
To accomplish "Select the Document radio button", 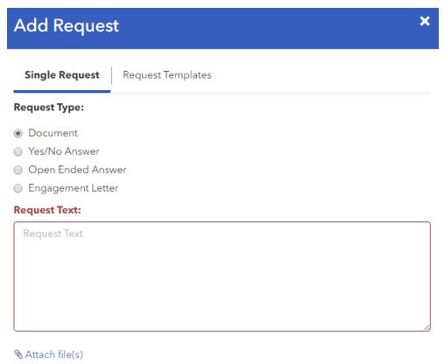I will pyautogui.click(x=18, y=134).
